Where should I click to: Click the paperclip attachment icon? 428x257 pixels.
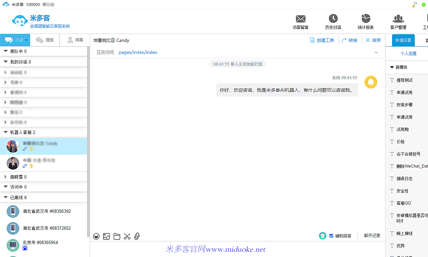coord(137,236)
